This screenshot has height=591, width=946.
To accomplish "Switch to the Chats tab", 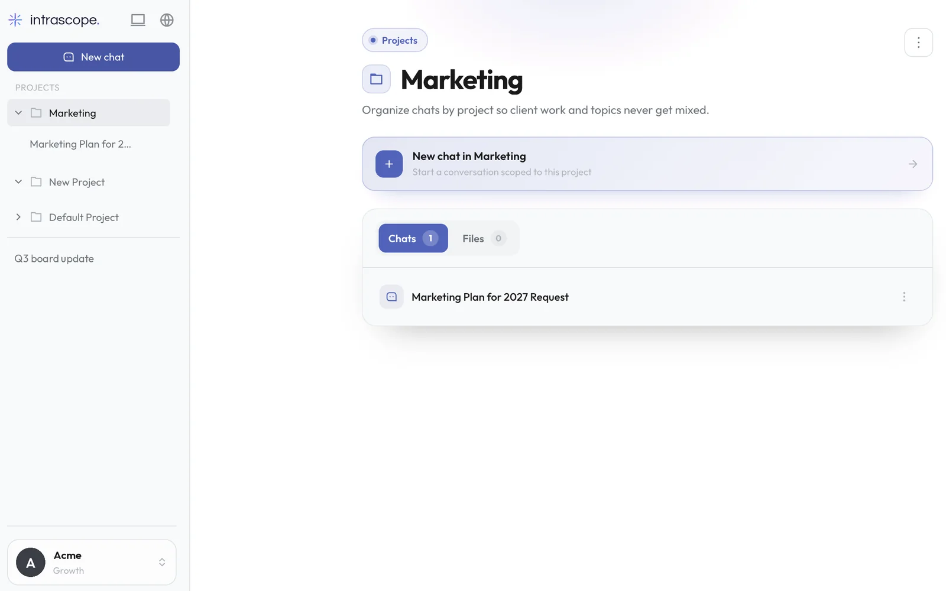I will point(413,238).
